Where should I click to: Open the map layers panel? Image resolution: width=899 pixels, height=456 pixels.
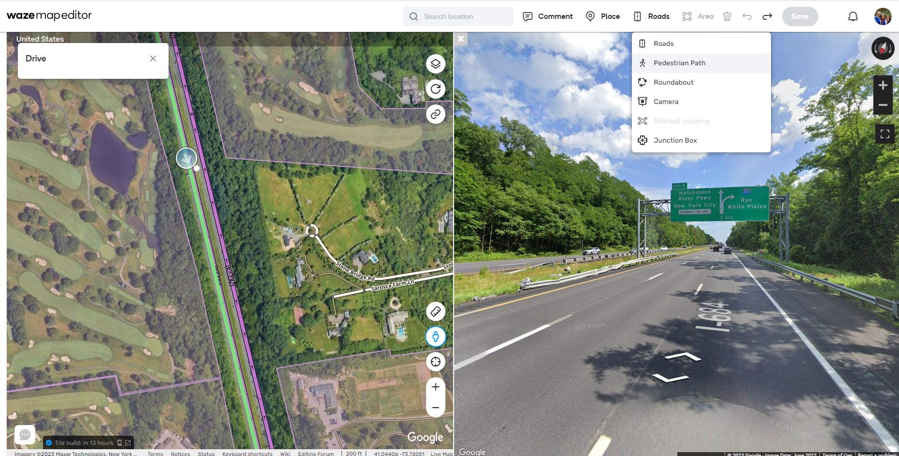[435, 64]
